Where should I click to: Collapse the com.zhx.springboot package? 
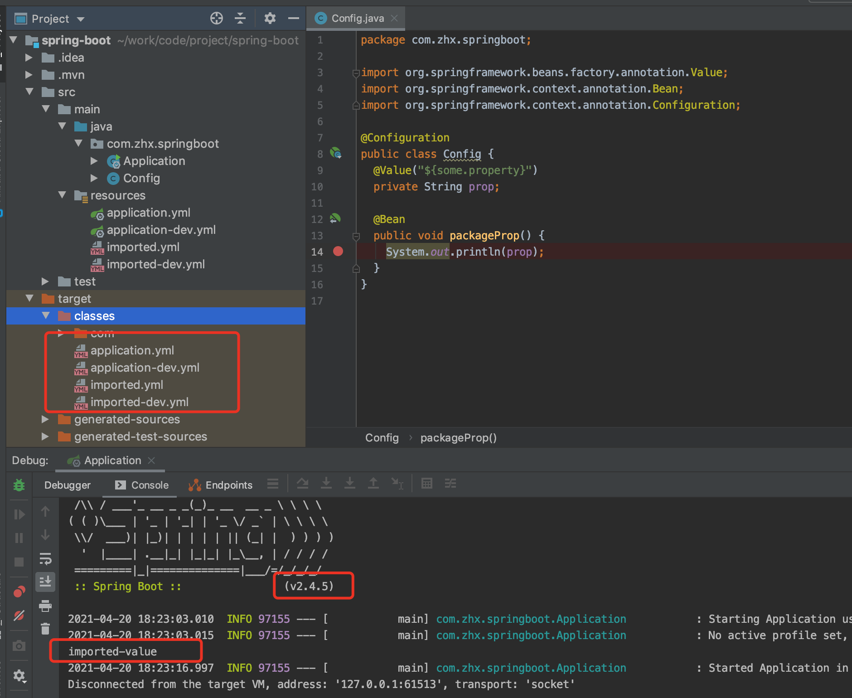click(78, 143)
